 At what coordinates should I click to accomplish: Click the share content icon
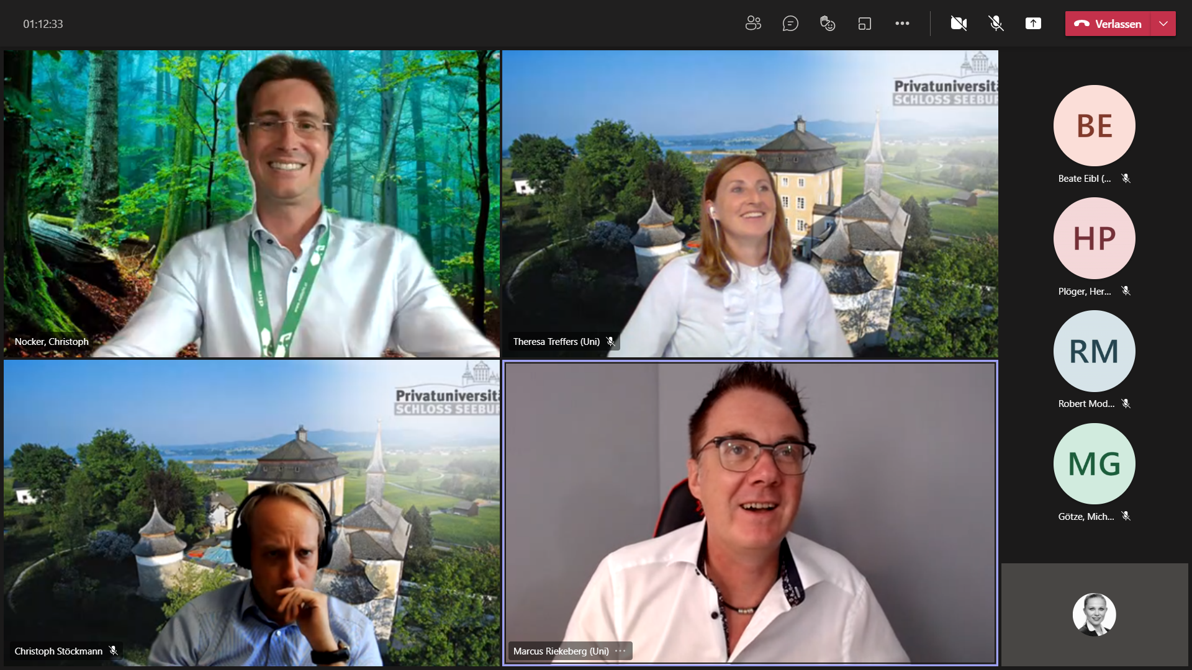tap(1033, 24)
